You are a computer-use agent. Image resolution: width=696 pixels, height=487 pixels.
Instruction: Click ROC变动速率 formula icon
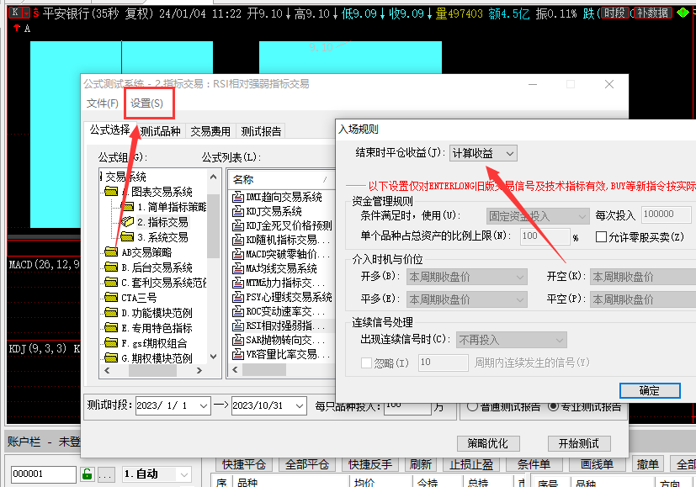pyautogui.click(x=238, y=311)
